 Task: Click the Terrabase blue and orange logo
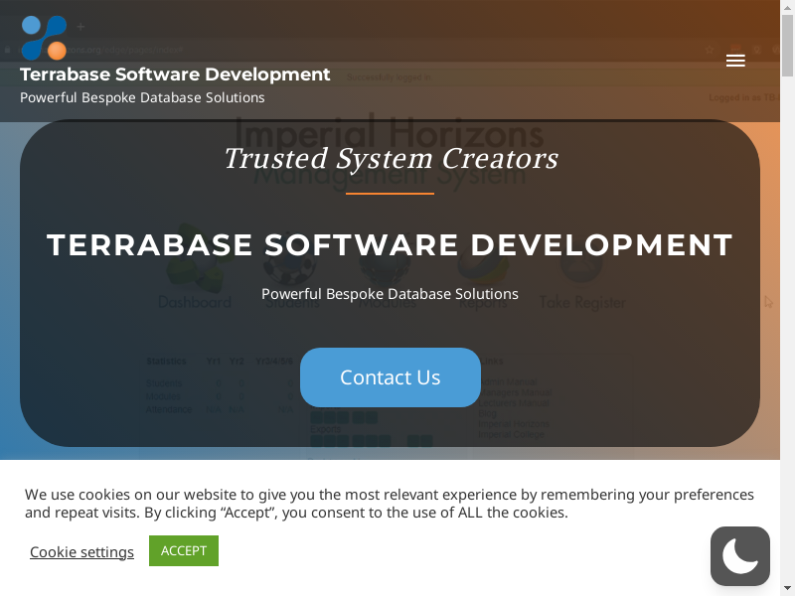[x=44, y=38]
